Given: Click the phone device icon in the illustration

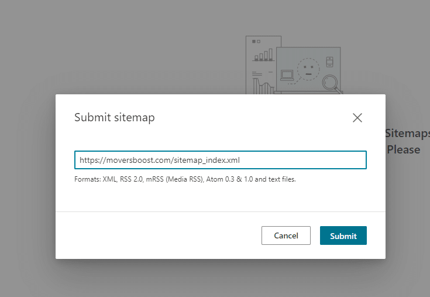Looking at the screenshot, I should pos(329,61).
